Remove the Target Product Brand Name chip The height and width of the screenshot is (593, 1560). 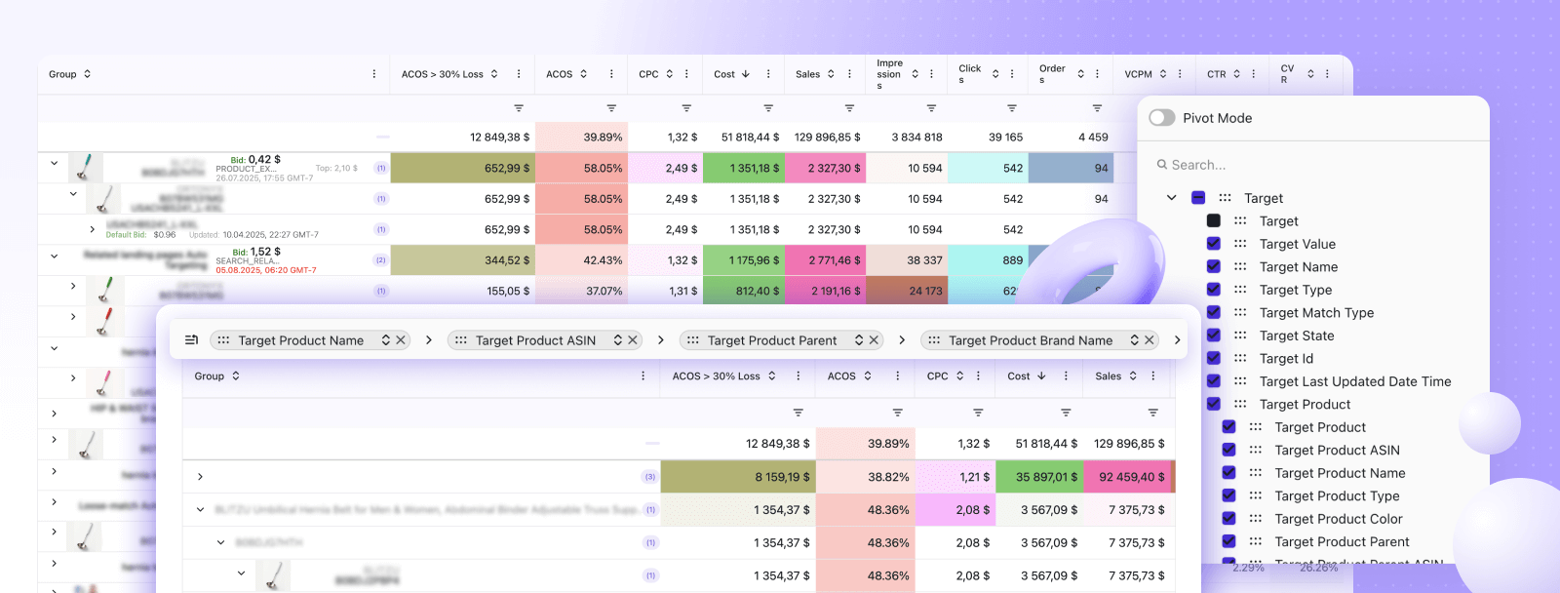tap(1150, 340)
